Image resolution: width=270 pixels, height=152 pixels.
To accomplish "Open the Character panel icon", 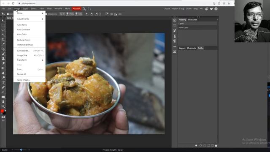I will (174, 36).
